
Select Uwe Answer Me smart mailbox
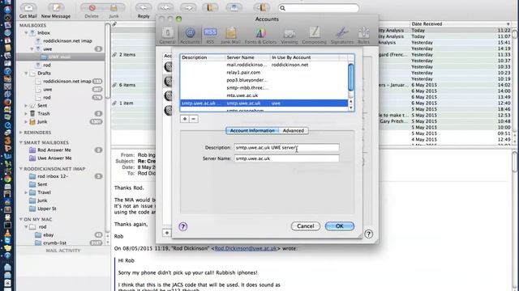(54, 158)
